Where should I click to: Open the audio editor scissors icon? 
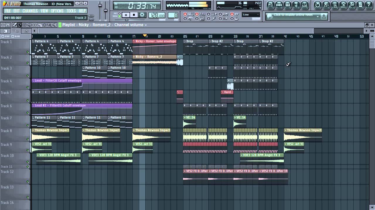[343, 5]
